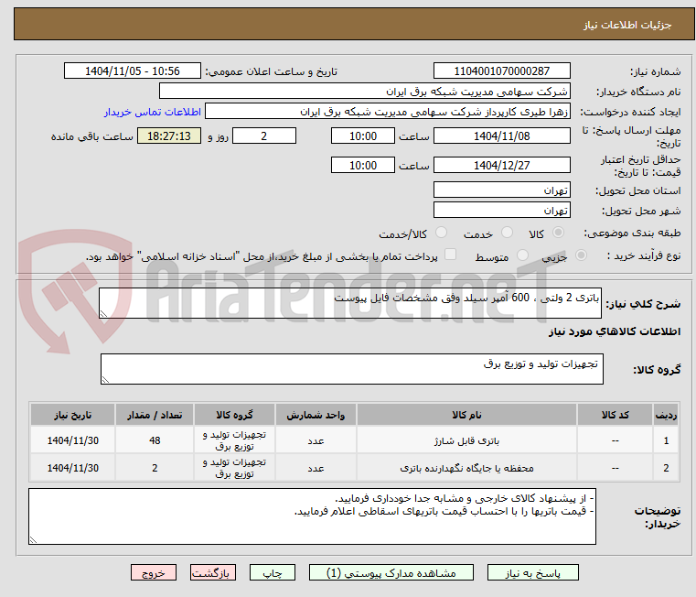Click the quantity cell showing 48

coord(155,440)
